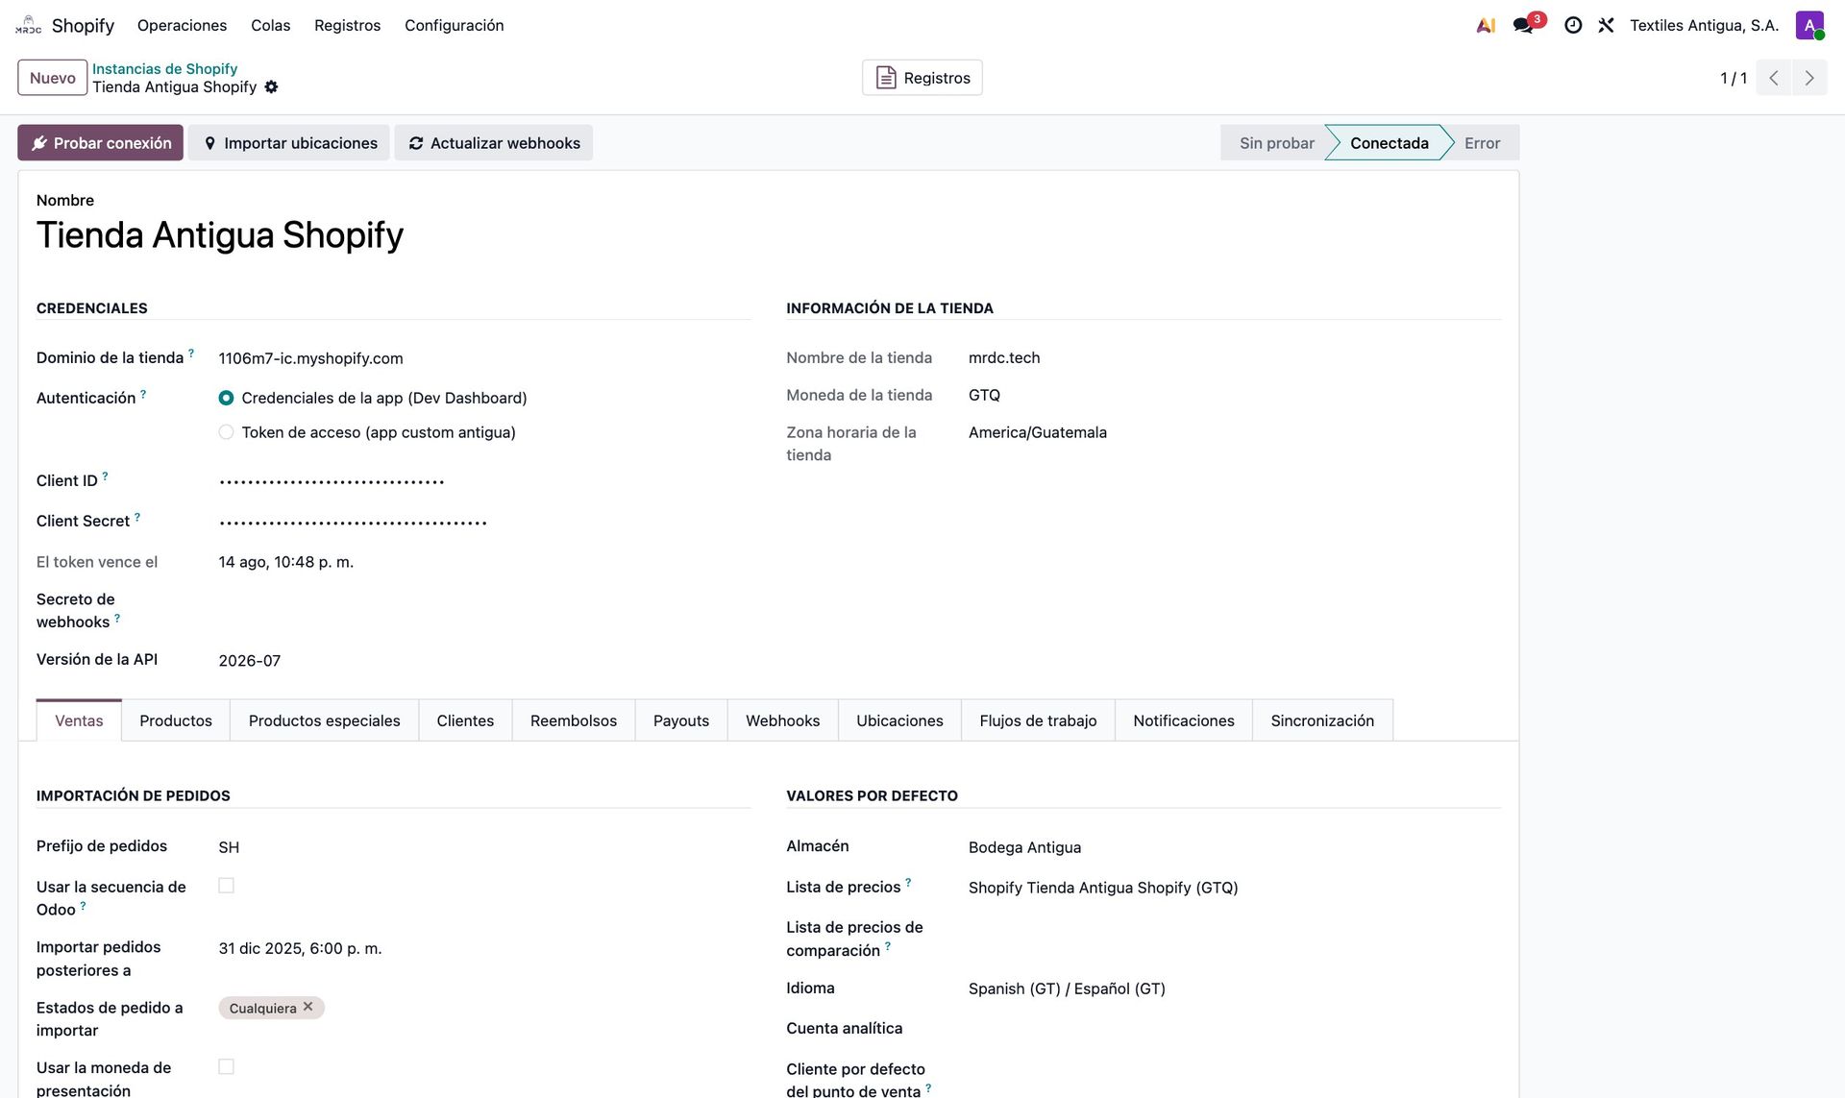Switch to the Payouts tab
Image resolution: width=1845 pixels, height=1098 pixels.
681,720
